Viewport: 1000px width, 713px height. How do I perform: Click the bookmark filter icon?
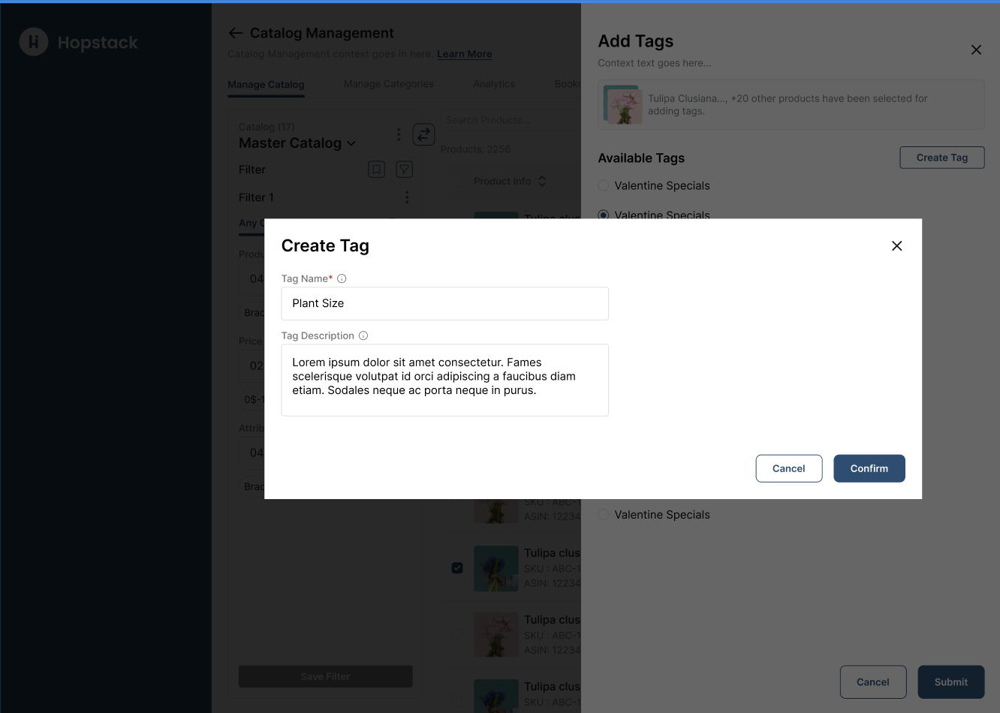[x=377, y=170]
